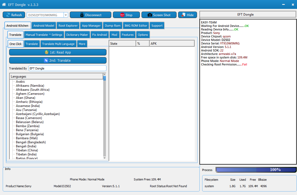Image resolution: width=297 pixels, height=195 pixels.
Task: Open the Features sub-tab
Action: (x=128, y=35)
